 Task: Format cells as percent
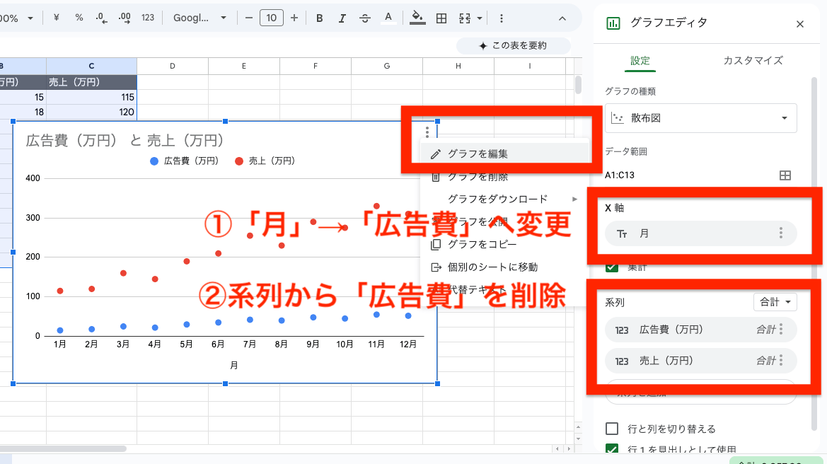[79, 18]
